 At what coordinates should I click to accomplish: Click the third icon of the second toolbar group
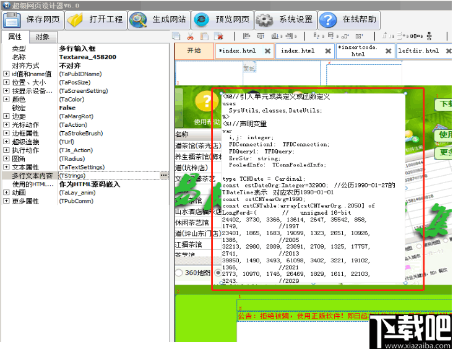tap(345, 36)
